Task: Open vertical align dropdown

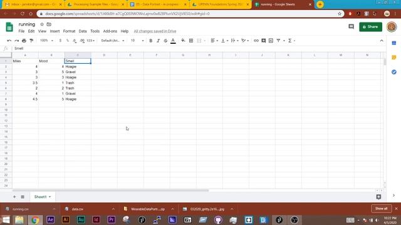Action: (x=224, y=41)
